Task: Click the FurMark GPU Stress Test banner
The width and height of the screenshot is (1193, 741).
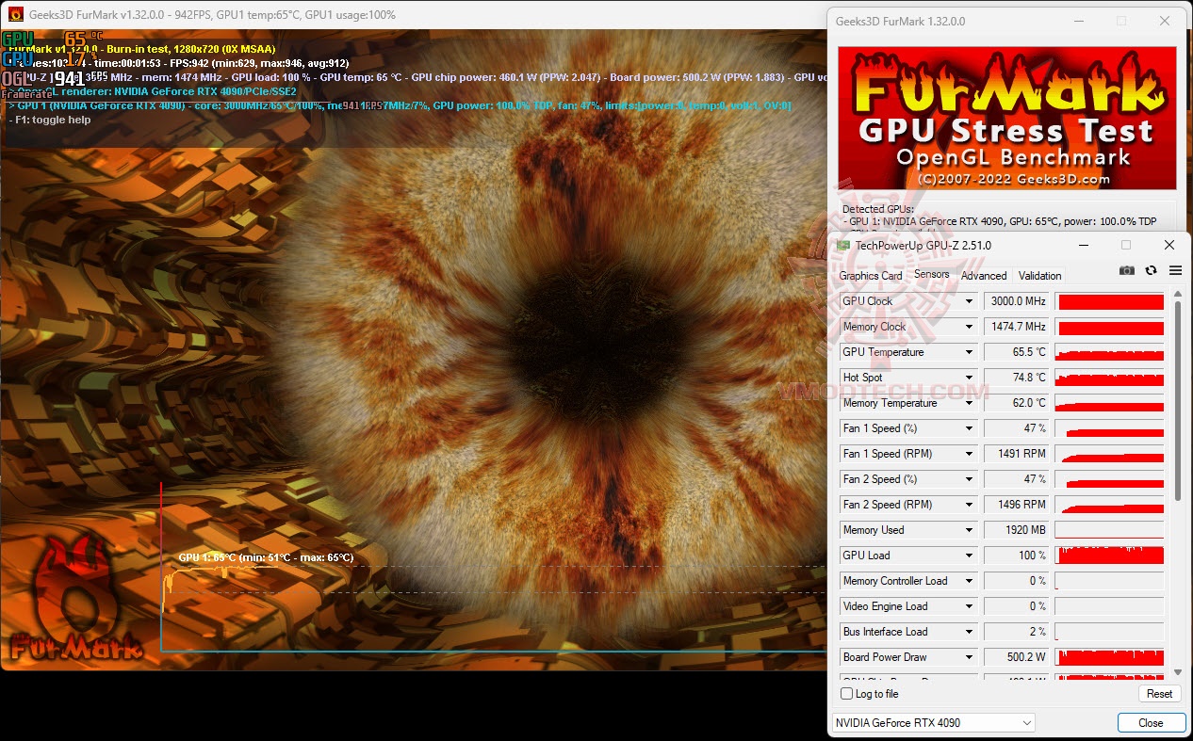Action: click(1006, 119)
